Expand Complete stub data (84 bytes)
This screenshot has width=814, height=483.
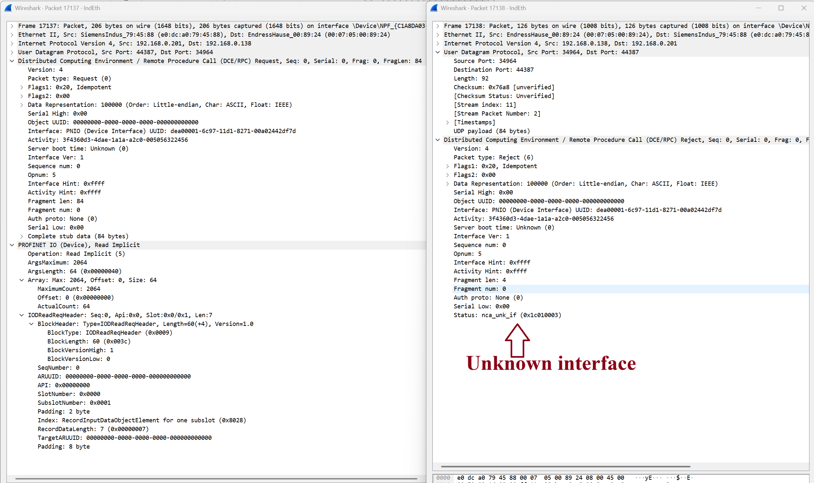[21, 236]
